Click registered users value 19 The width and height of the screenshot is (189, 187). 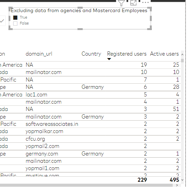(144, 65)
